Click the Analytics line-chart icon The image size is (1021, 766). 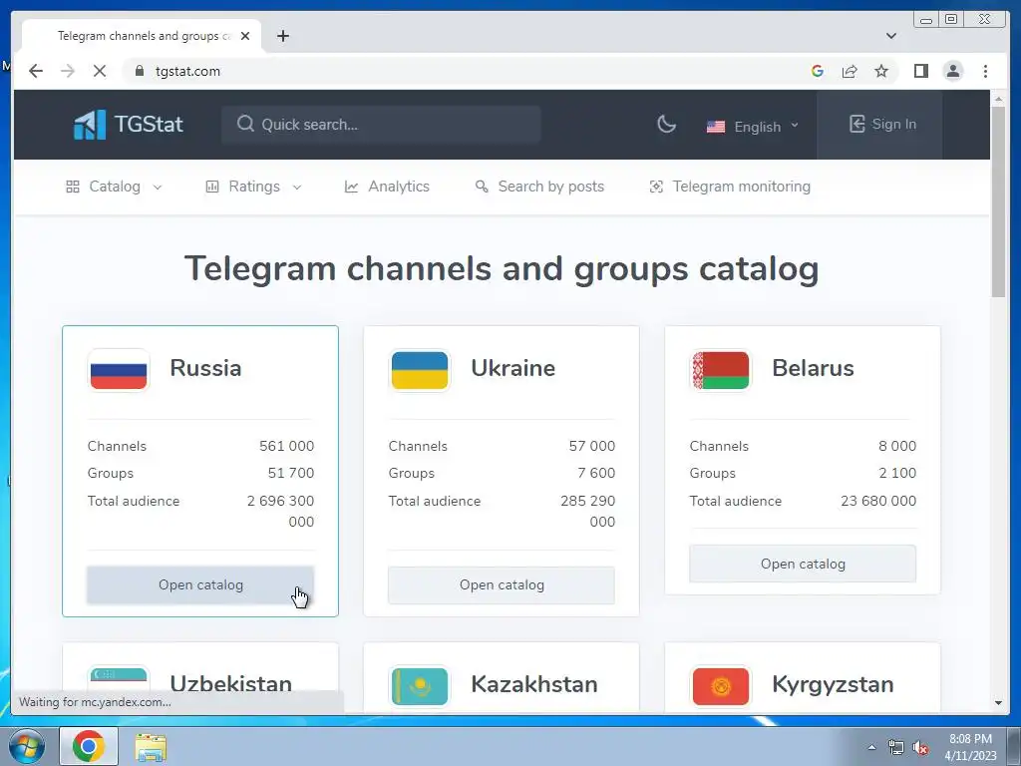coord(351,187)
